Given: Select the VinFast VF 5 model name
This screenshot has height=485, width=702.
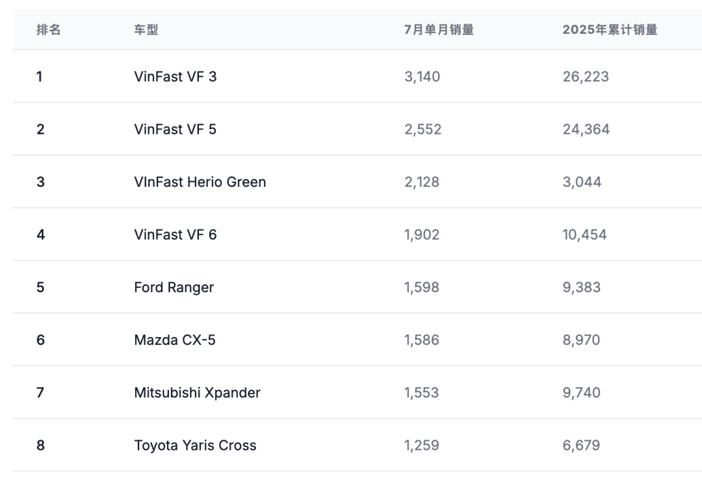Looking at the screenshot, I should point(175,129).
